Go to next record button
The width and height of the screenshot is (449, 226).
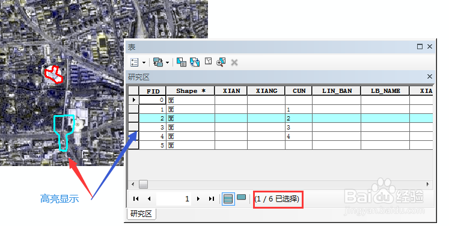[198, 198]
